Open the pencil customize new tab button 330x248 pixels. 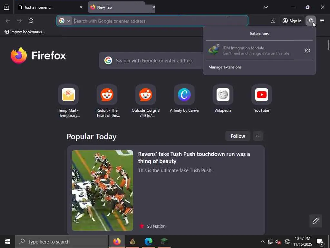point(315,221)
